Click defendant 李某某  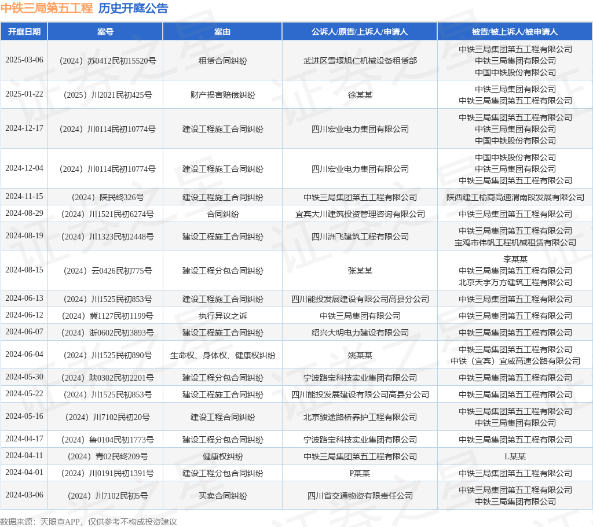tap(515, 259)
